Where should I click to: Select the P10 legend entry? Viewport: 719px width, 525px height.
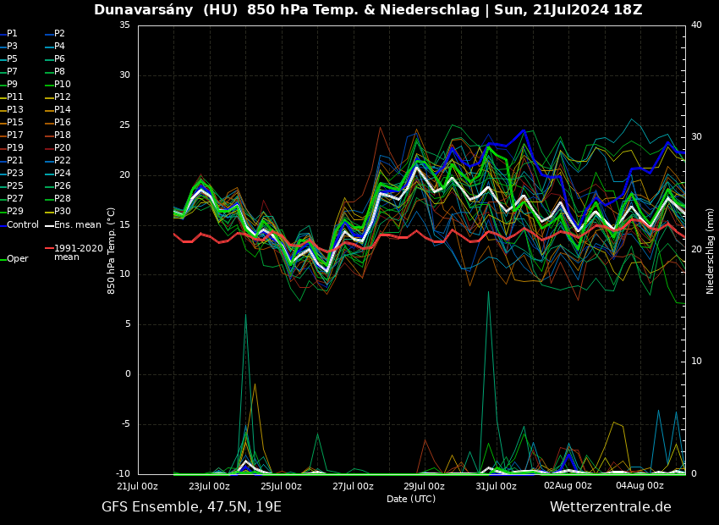[62, 85]
